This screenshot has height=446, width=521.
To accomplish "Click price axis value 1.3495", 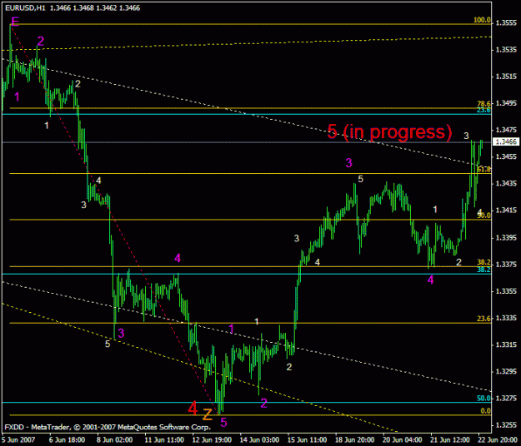I will click(x=506, y=103).
